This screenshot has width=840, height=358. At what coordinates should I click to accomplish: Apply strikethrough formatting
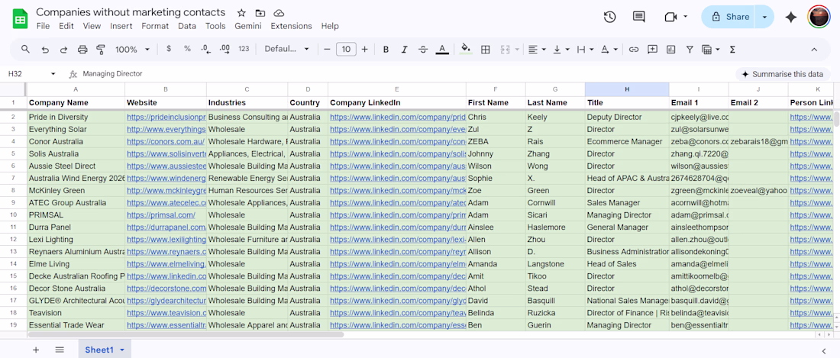[423, 49]
